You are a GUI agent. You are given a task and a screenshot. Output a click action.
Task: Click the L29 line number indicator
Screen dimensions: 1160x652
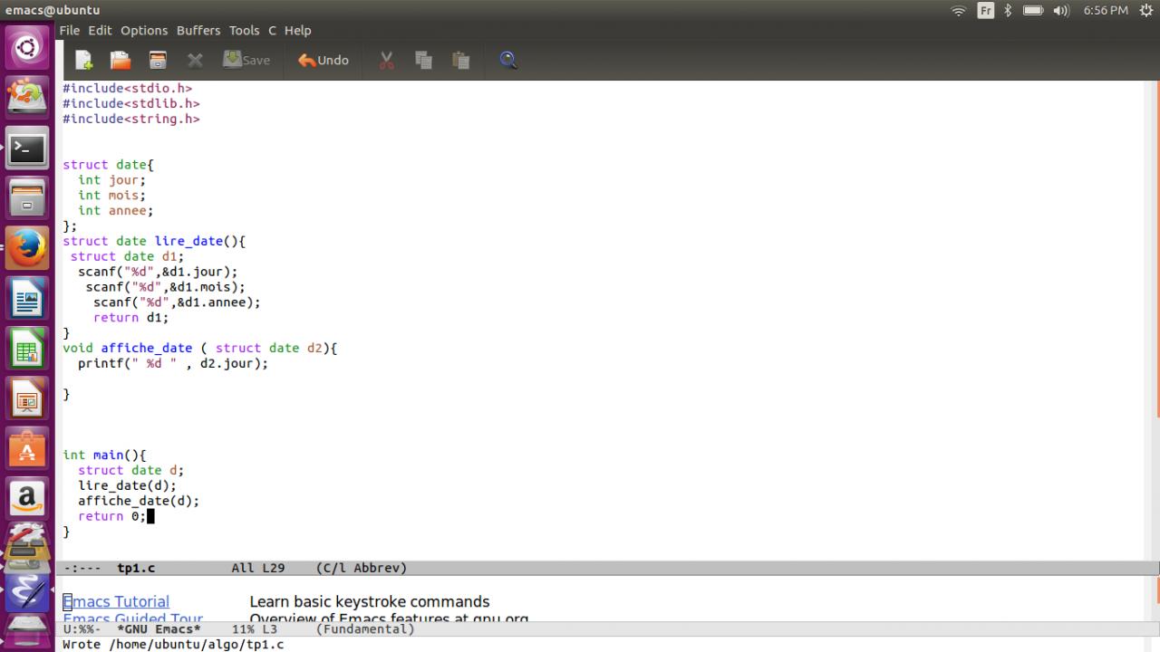click(274, 568)
